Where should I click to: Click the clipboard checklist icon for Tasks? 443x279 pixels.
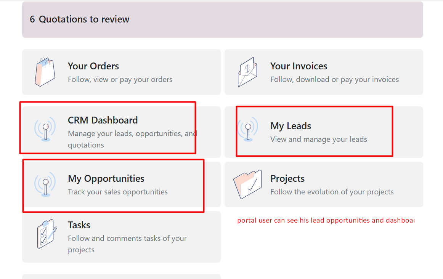(x=47, y=234)
